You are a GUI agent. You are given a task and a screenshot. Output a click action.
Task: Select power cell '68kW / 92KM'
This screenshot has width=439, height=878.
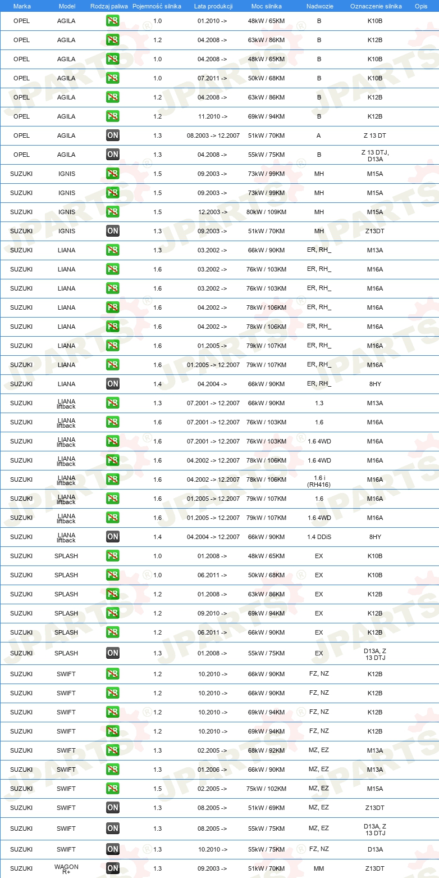(x=267, y=750)
